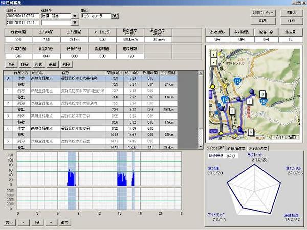Click map waypoint marker 2

point(232,111)
